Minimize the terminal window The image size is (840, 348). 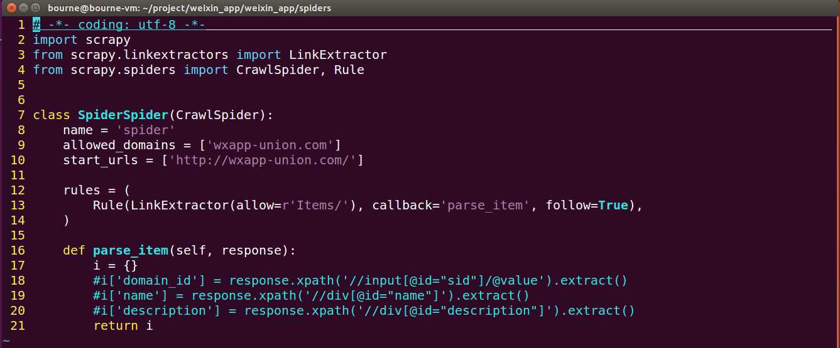pyautogui.click(x=23, y=8)
